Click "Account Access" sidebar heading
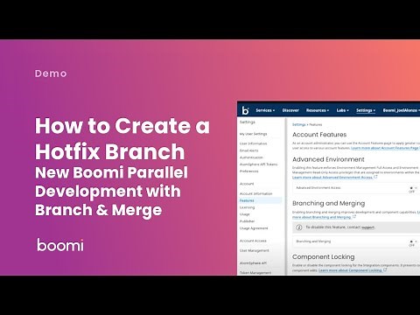Screen dimensions: 420x315 pos(253,241)
